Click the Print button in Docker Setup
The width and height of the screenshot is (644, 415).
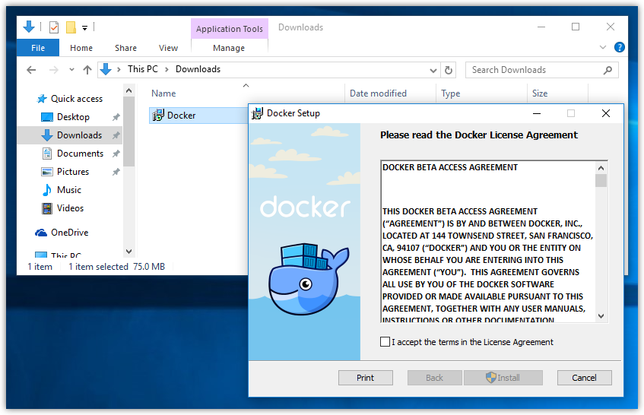click(x=365, y=378)
